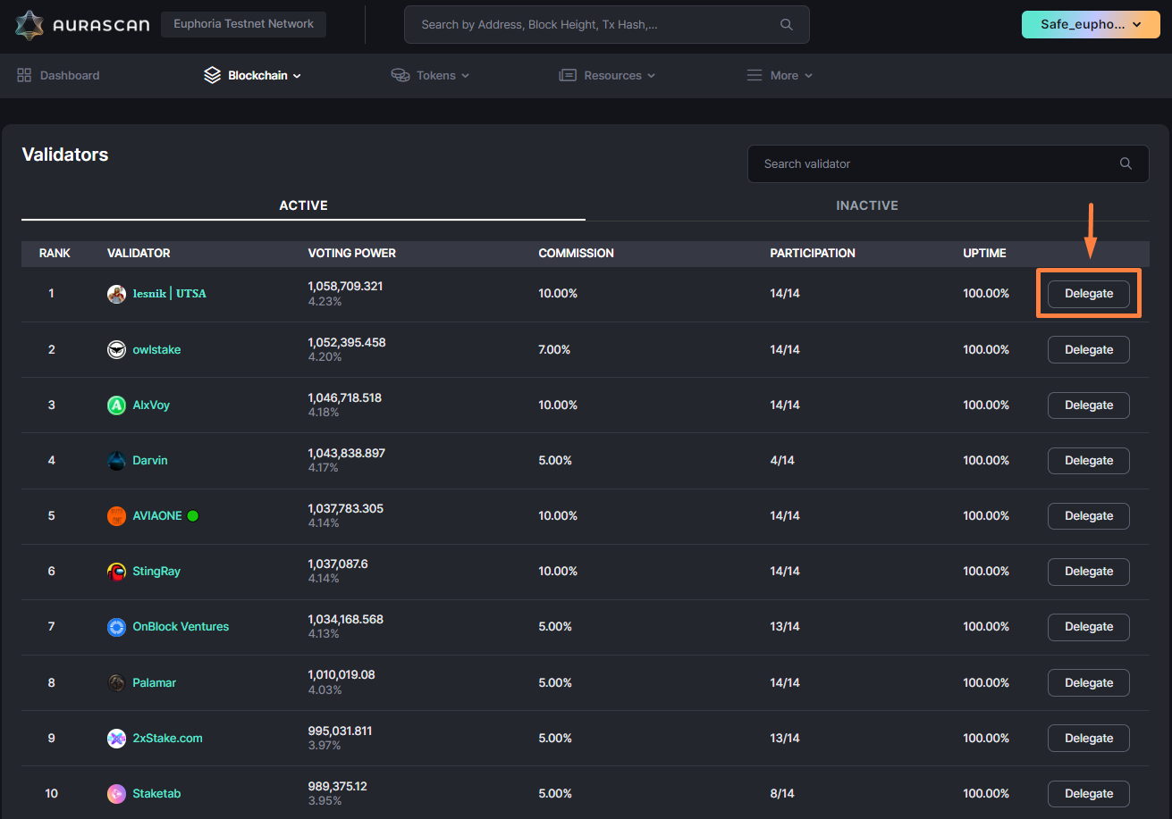This screenshot has height=819, width=1172.
Task: Open the AlxVoy validator link
Action: 151,405
